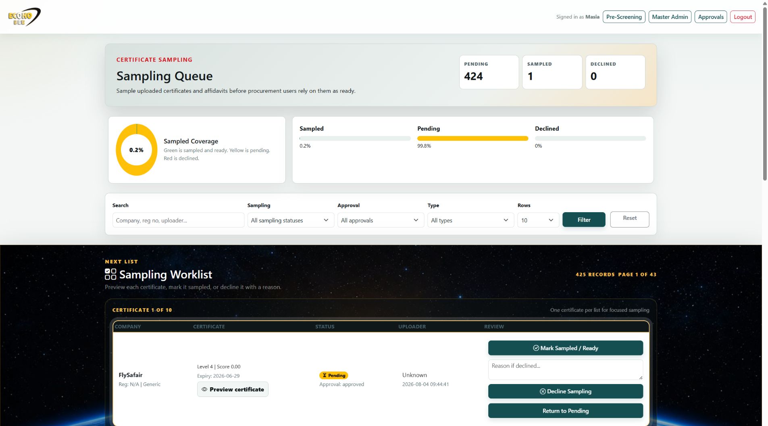Click the eye icon on Preview certificate

[x=204, y=389]
